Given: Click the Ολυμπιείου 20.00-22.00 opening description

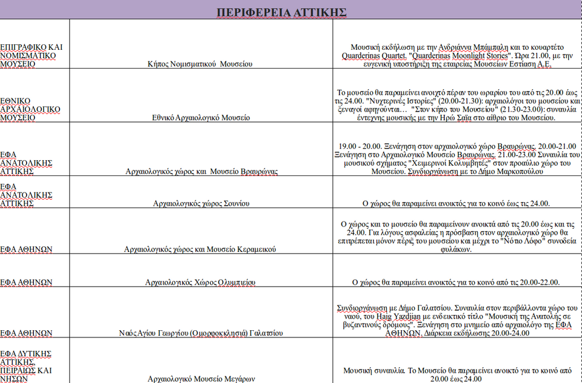Looking at the screenshot, I should click(456, 282).
